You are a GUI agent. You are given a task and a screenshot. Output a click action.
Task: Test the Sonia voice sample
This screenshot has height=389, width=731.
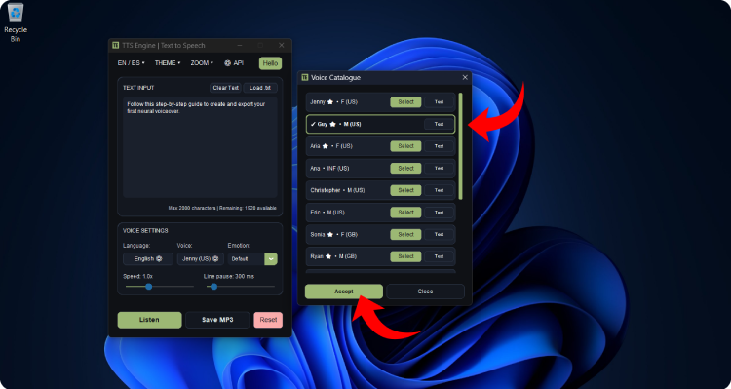[439, 235]
